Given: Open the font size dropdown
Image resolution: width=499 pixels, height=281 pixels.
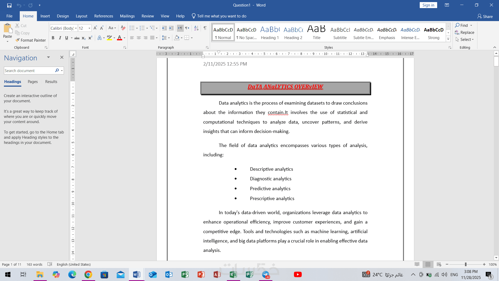Looking at the screenshot, I should click(x=89, y=28).
